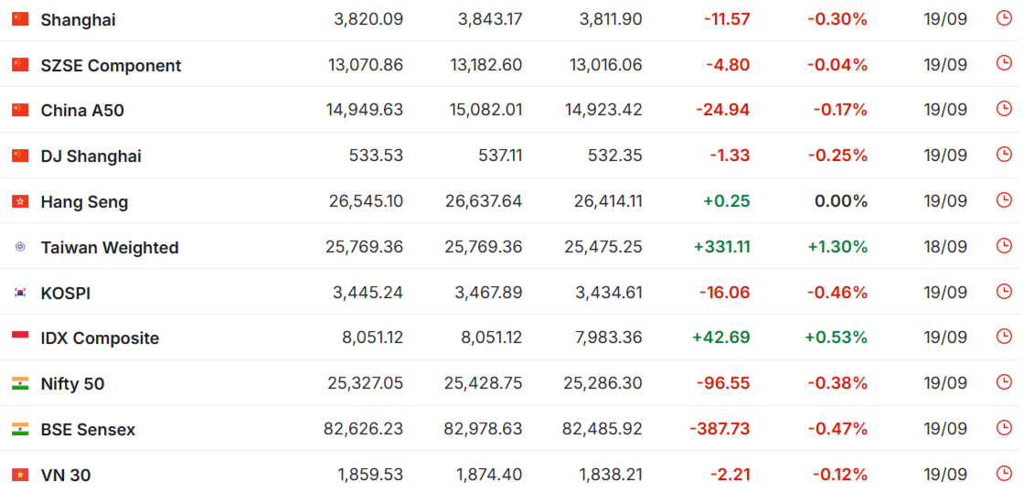Screen dimensions: 1023x492
Task: Click the clock icon in Hang Seng row
Action: coord(1004,200)
